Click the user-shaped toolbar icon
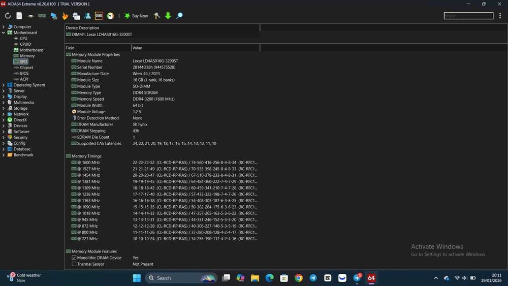508x286 pixels. [x=87, y=16]
